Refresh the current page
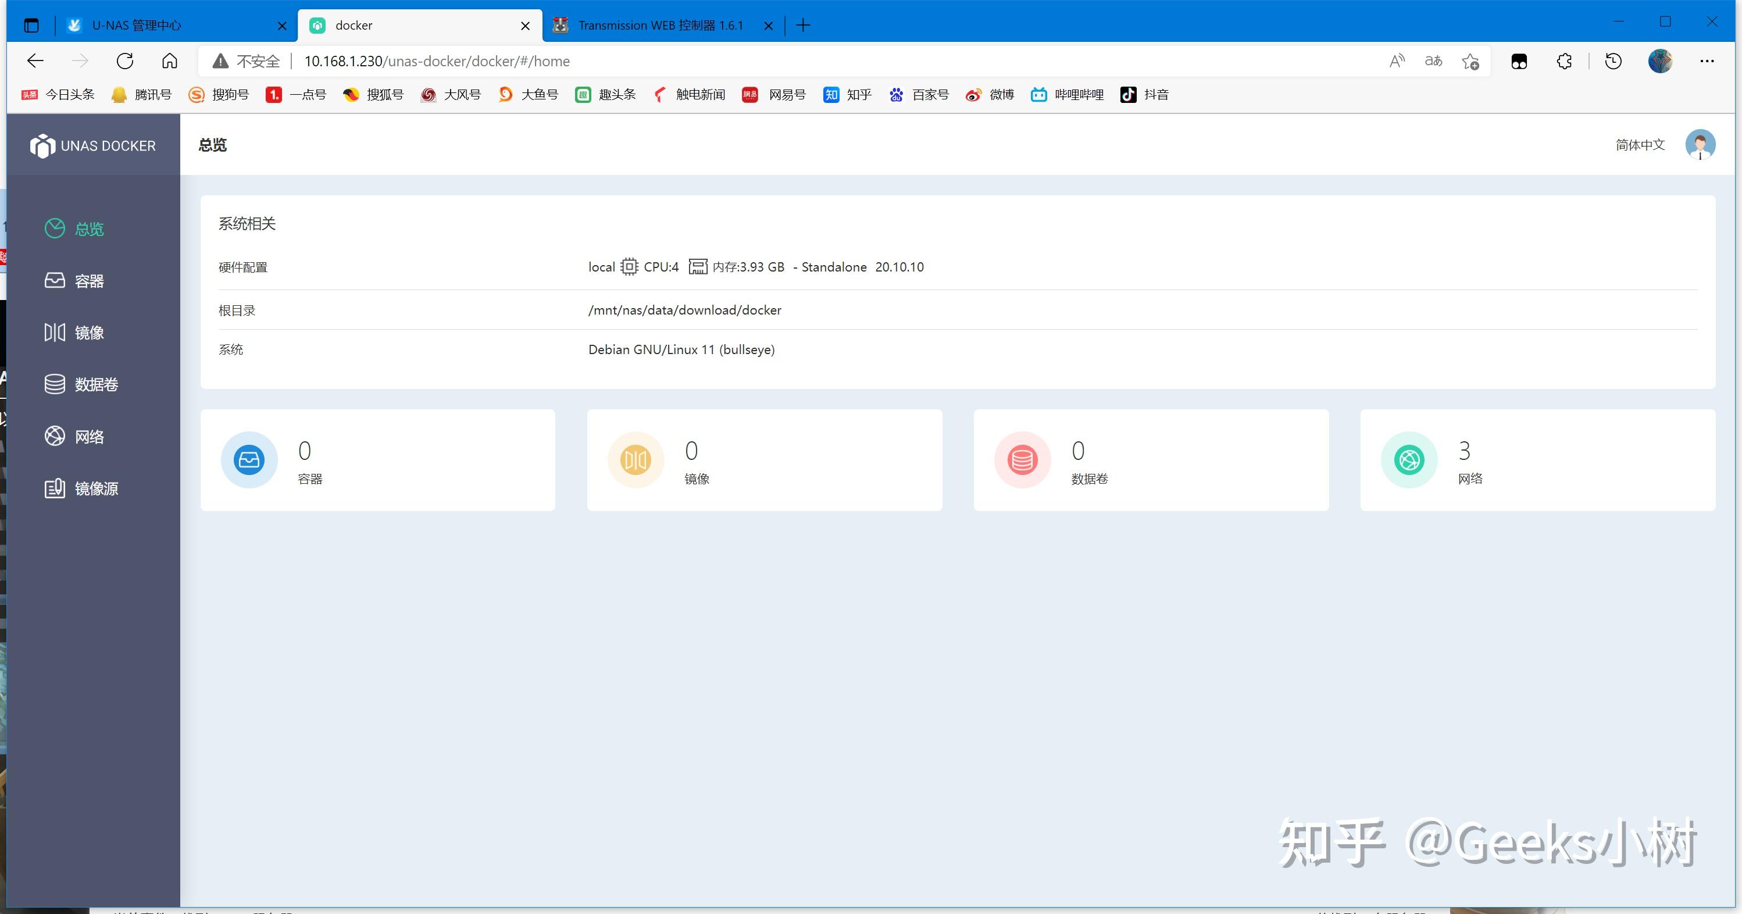 pyautogui.click(x=125, y=61)
